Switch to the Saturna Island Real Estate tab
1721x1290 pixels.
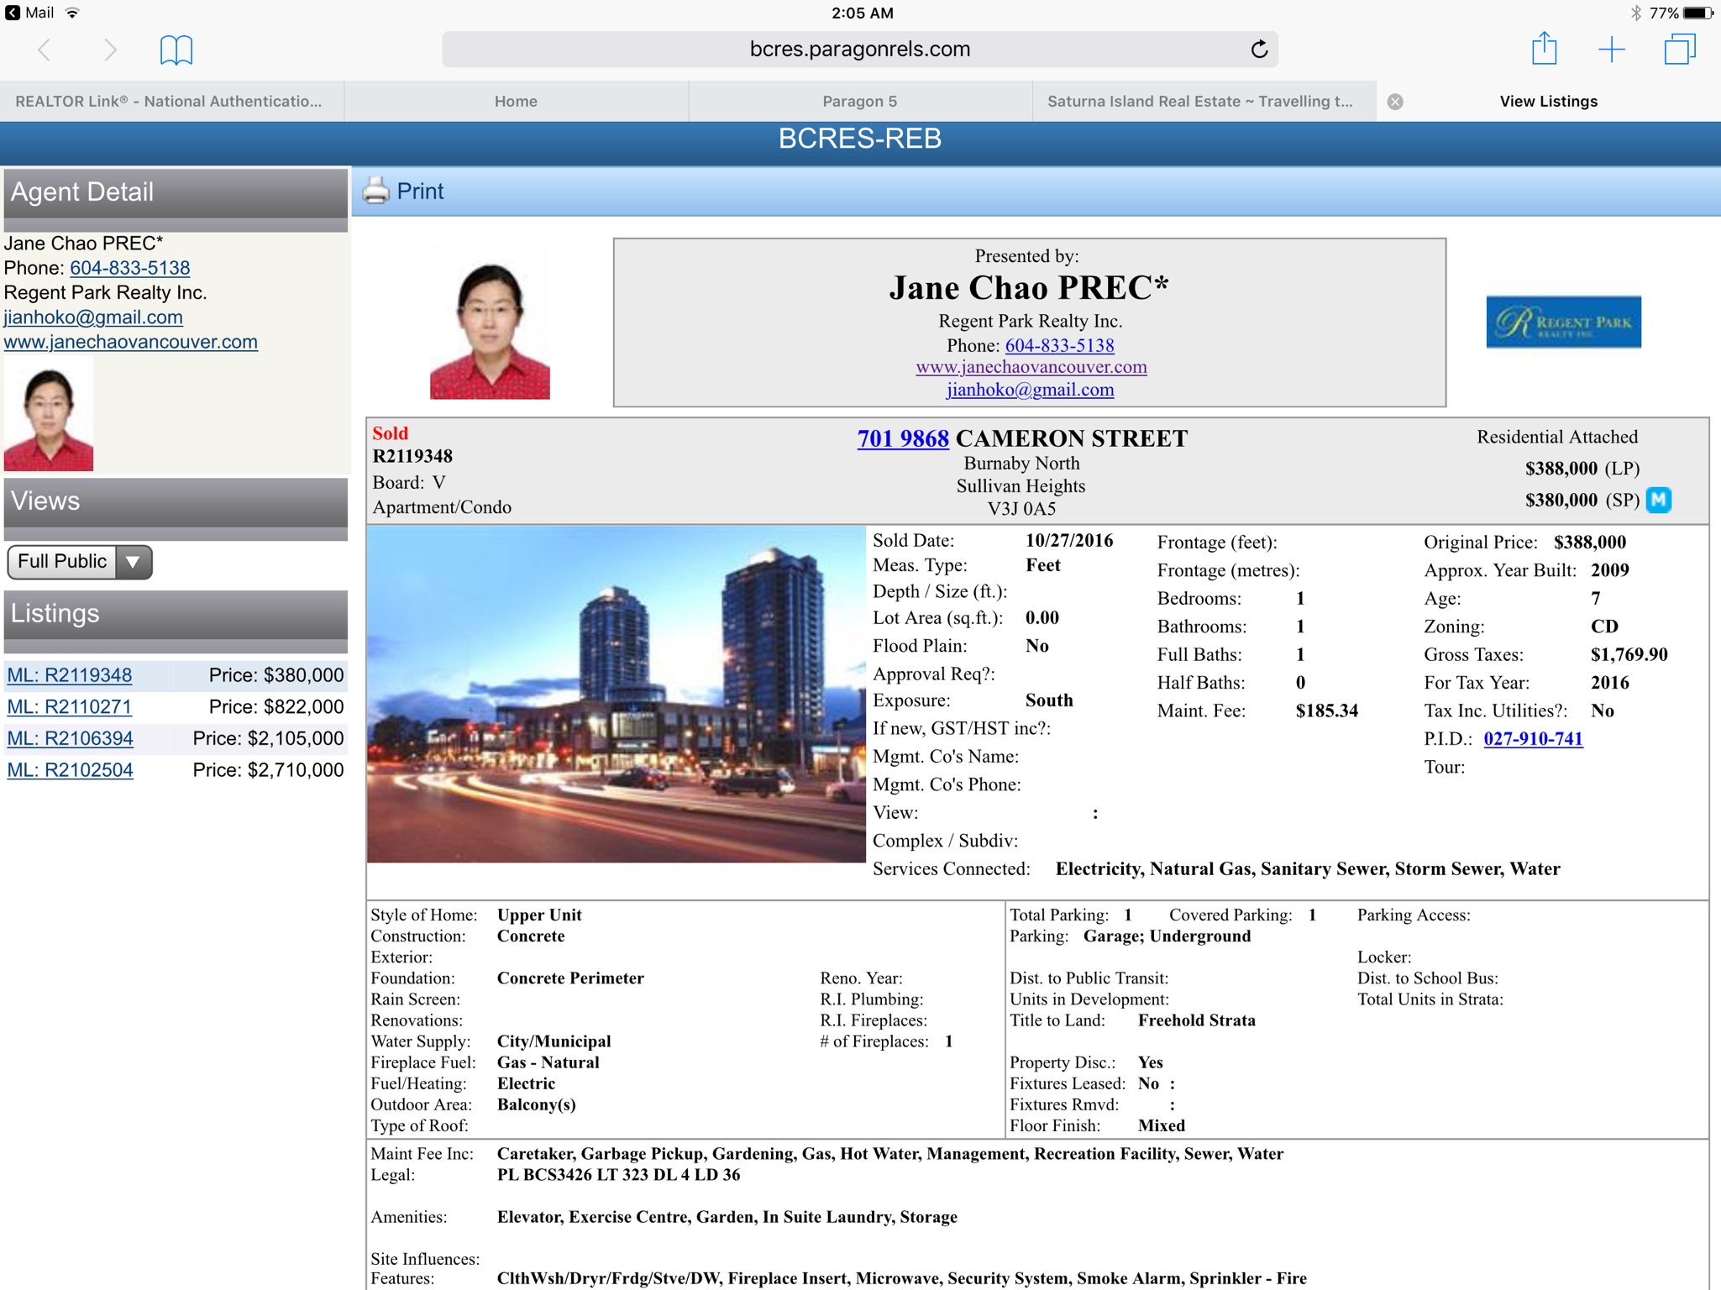pos(1199,102)
